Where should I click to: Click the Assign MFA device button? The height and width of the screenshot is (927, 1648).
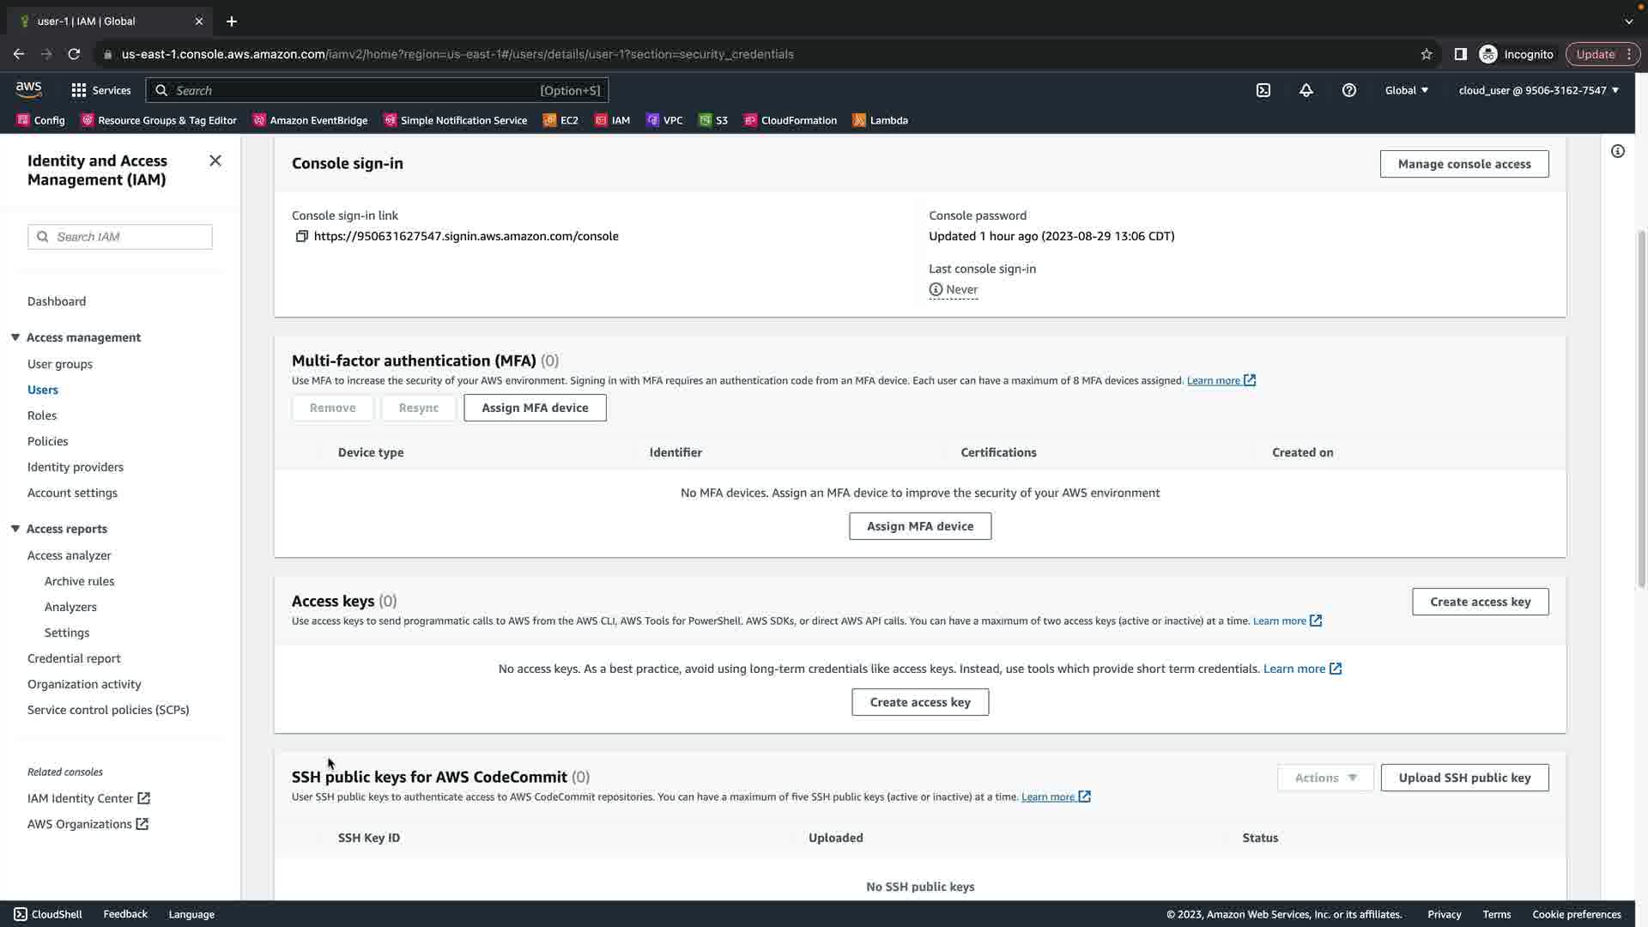tap(535, 408)
